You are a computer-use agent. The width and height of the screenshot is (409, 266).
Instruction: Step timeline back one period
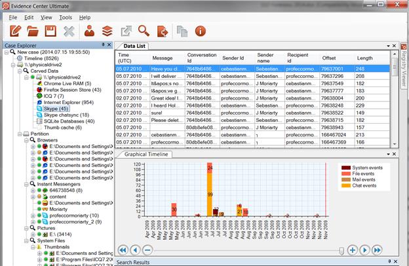coord(135,250)
